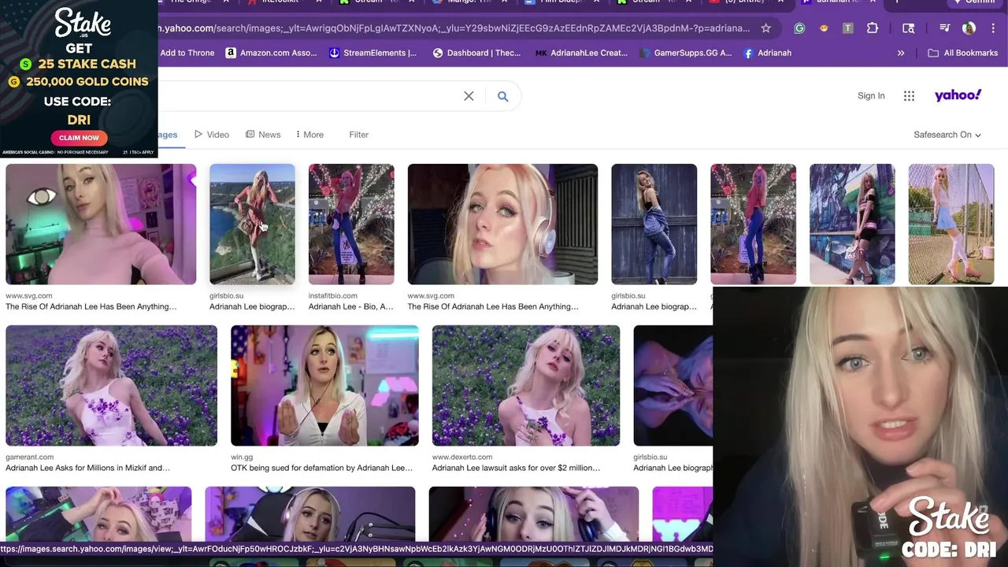Image resolution: width=1008 pixels, height=567 pixels.
Task: Open the roller skates tennis court thumbnail
Action: click(x=951, y=224)
